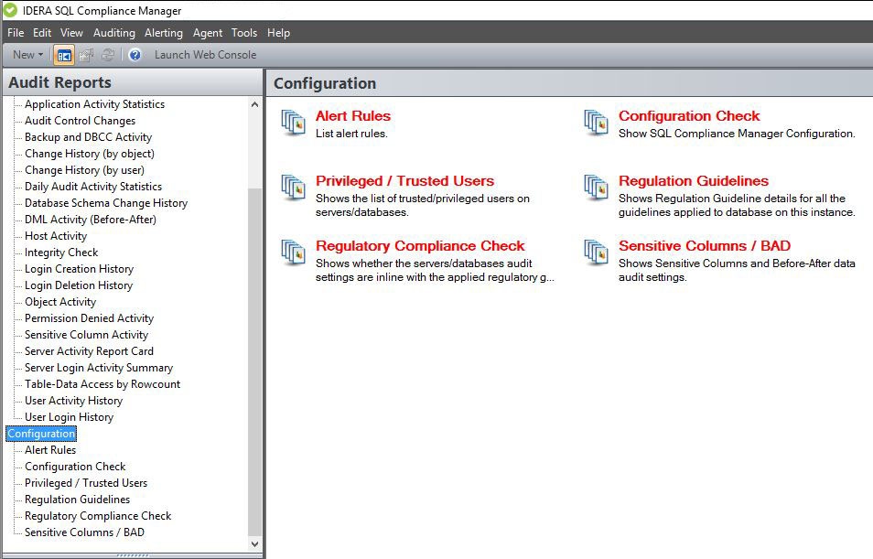873x559 pixels.
Task: Click the server properties toolbar icon
Action: (86, 55)
